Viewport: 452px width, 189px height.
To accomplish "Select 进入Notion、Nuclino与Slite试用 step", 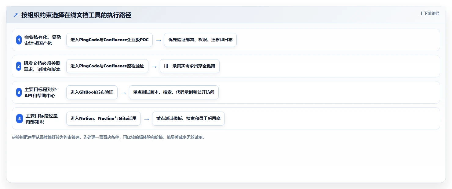I will click(104, 119).
